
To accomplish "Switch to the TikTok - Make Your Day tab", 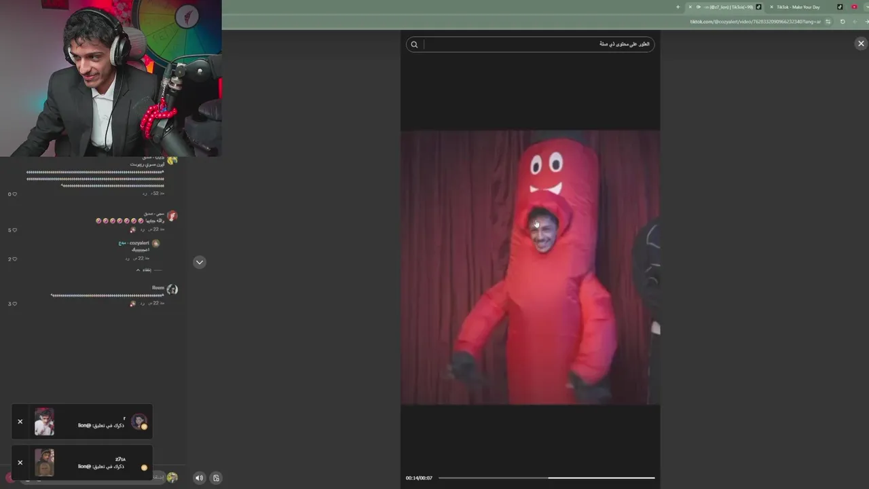I will 798,7.
